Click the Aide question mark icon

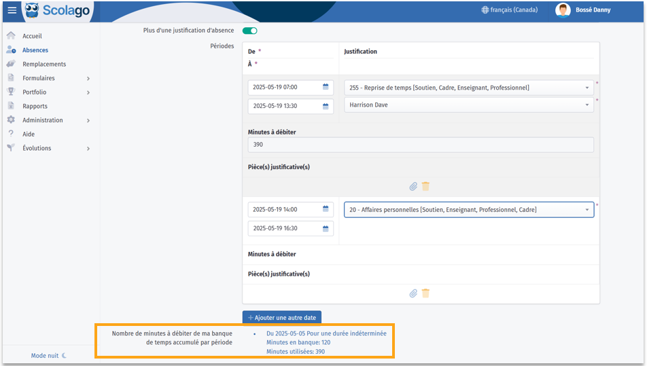click(11, 134)
